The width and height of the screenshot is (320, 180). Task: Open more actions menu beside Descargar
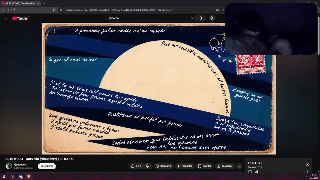(x=239, y=166)
